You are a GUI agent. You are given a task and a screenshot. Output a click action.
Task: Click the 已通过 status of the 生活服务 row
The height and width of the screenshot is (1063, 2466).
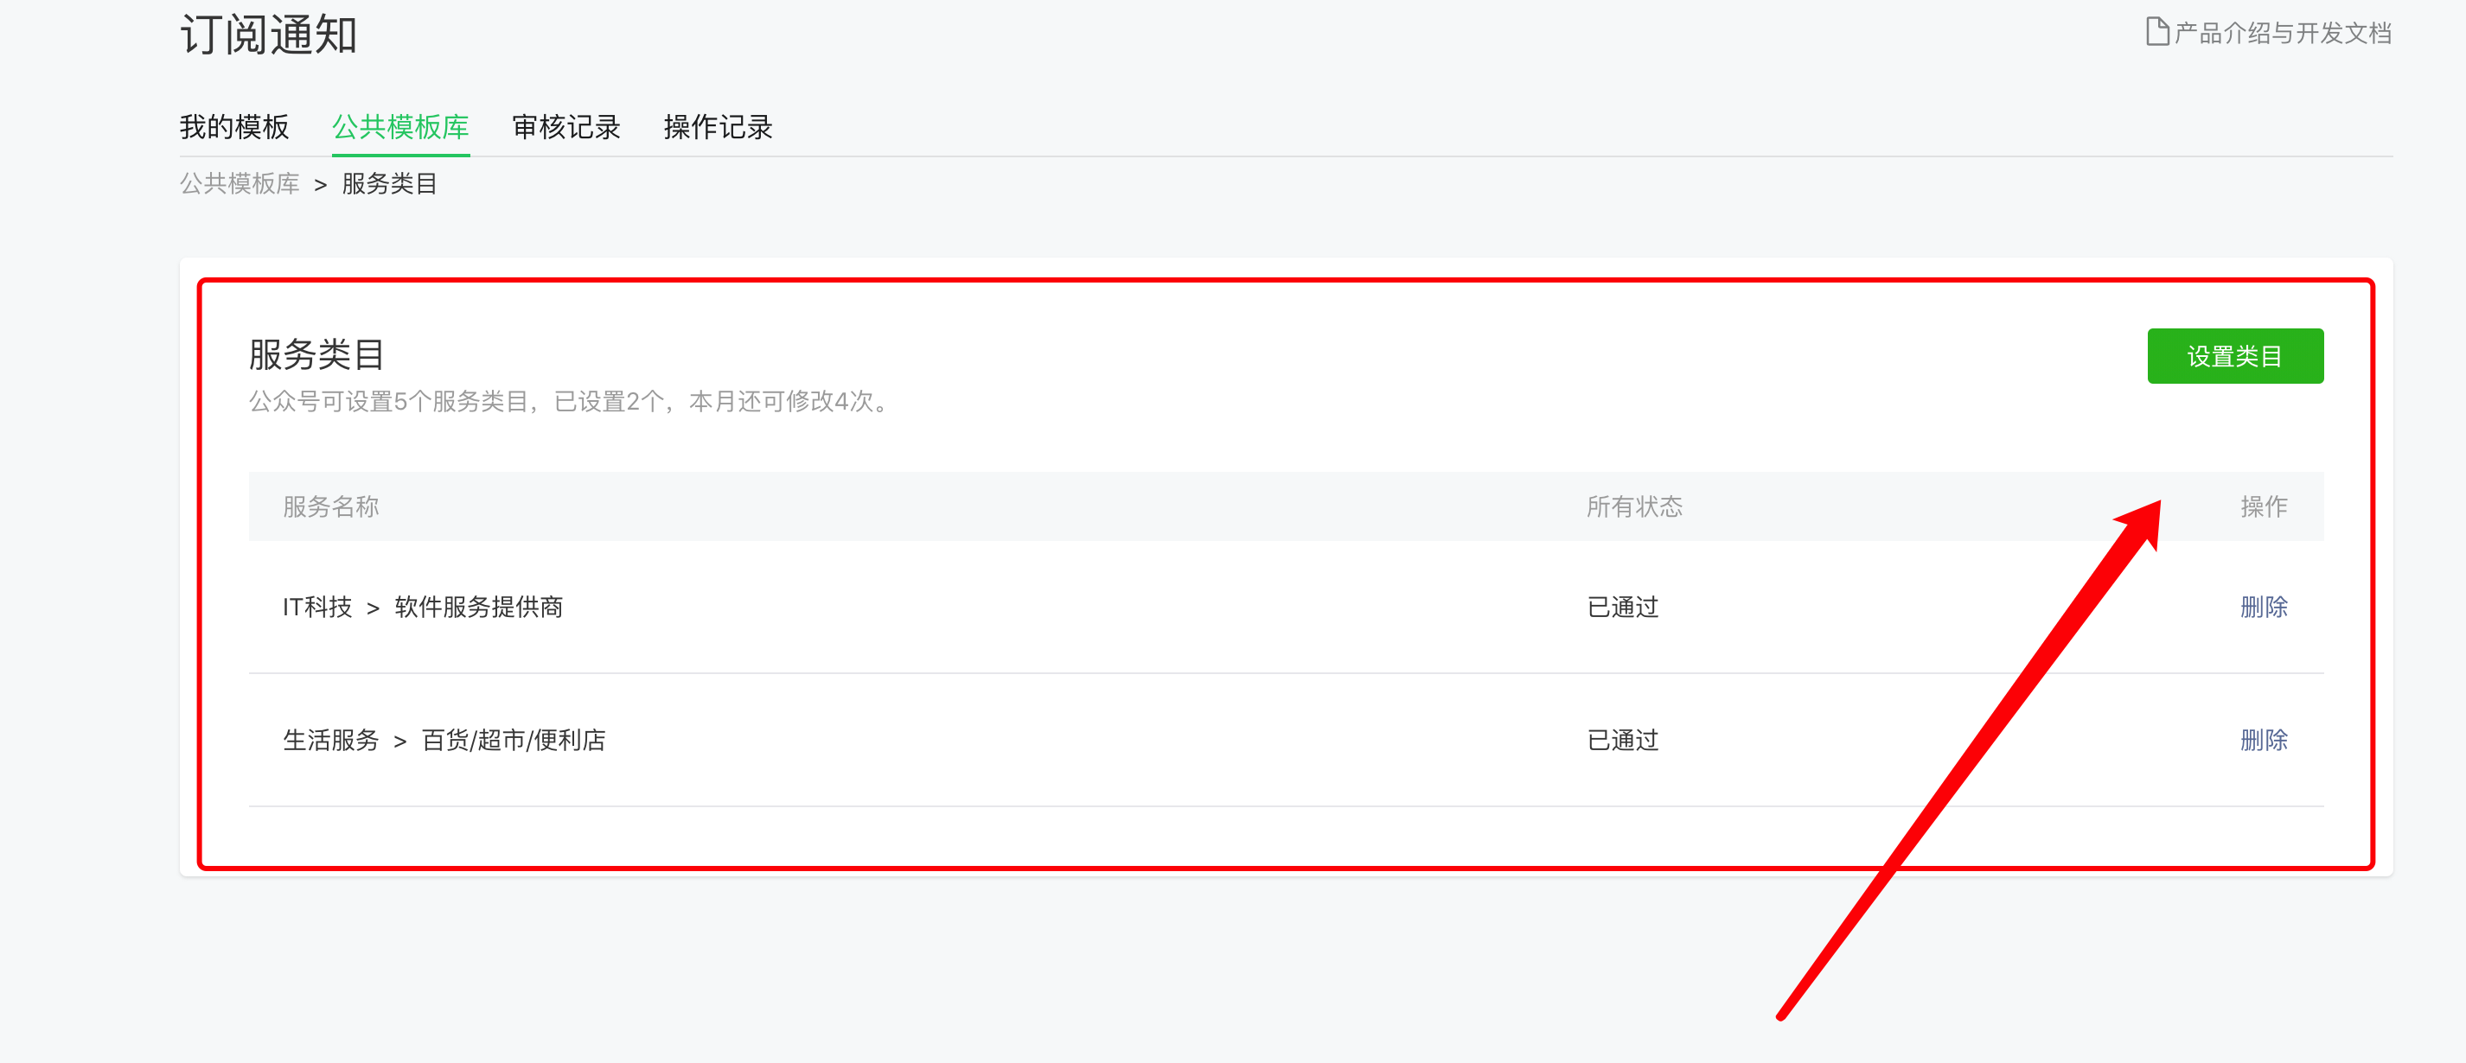1623,740
